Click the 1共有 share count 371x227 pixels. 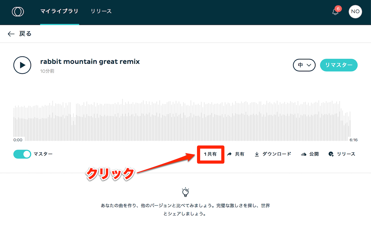[210, 154]
